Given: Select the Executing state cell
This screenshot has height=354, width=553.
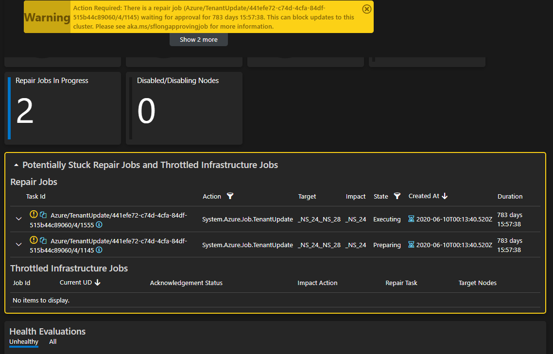Looking at the screenshot, I should [x=387, y=219].
